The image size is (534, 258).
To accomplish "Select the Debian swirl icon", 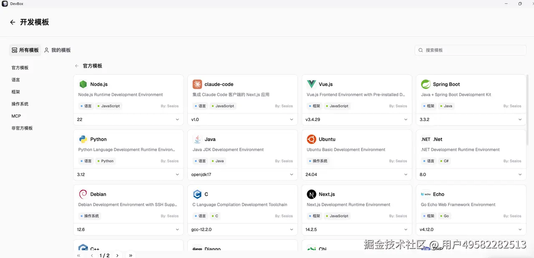I will click(x=83, y=194).
